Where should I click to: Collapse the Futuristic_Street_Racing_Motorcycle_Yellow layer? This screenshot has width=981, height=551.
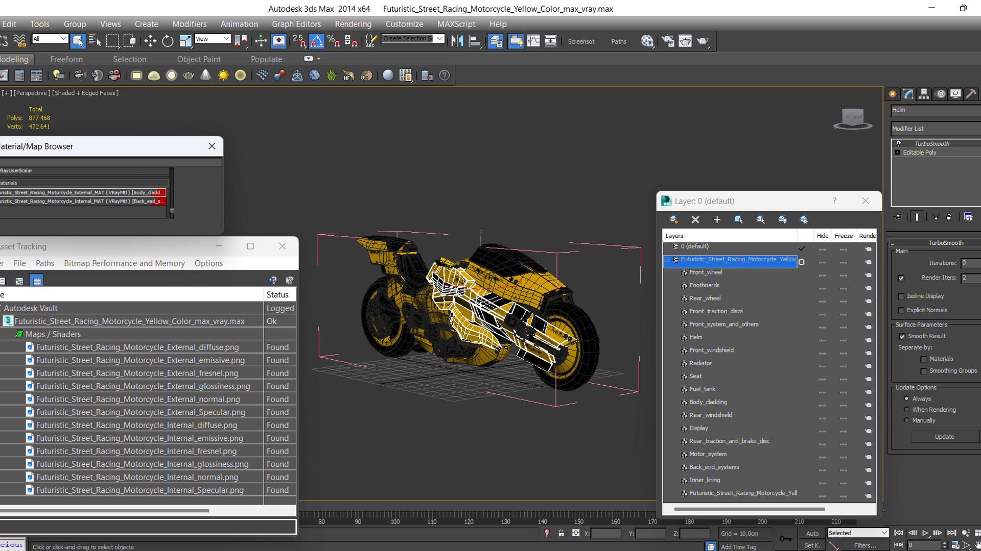[x=667, y=260]
